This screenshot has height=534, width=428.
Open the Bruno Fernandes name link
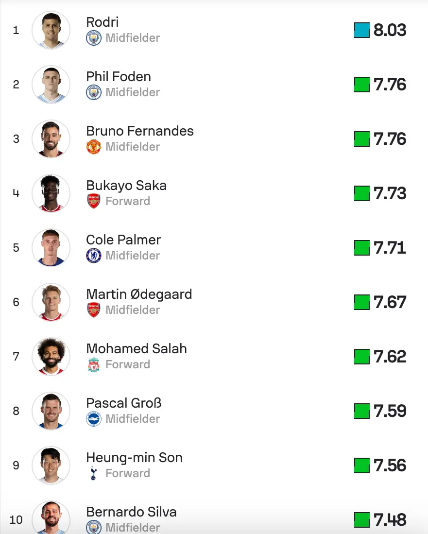coord(139,131)
